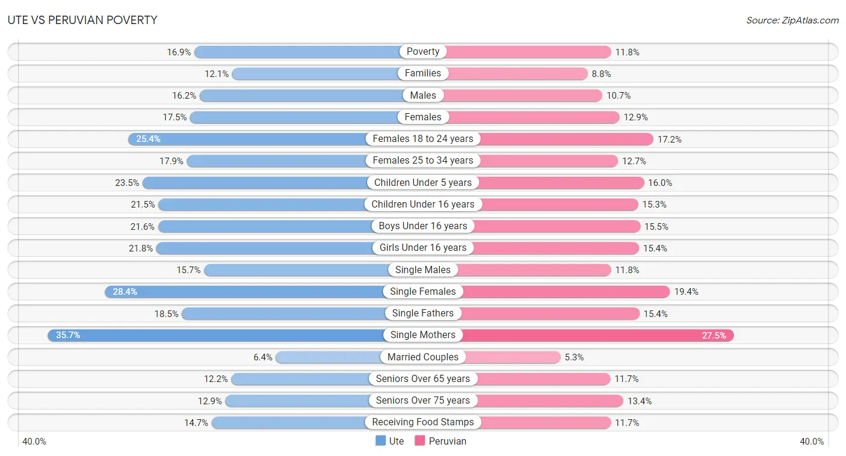This screenshot has height=456, width=846.
Task: Click the Ute Single Females 28.4% bar
Action: pos(247,292)
